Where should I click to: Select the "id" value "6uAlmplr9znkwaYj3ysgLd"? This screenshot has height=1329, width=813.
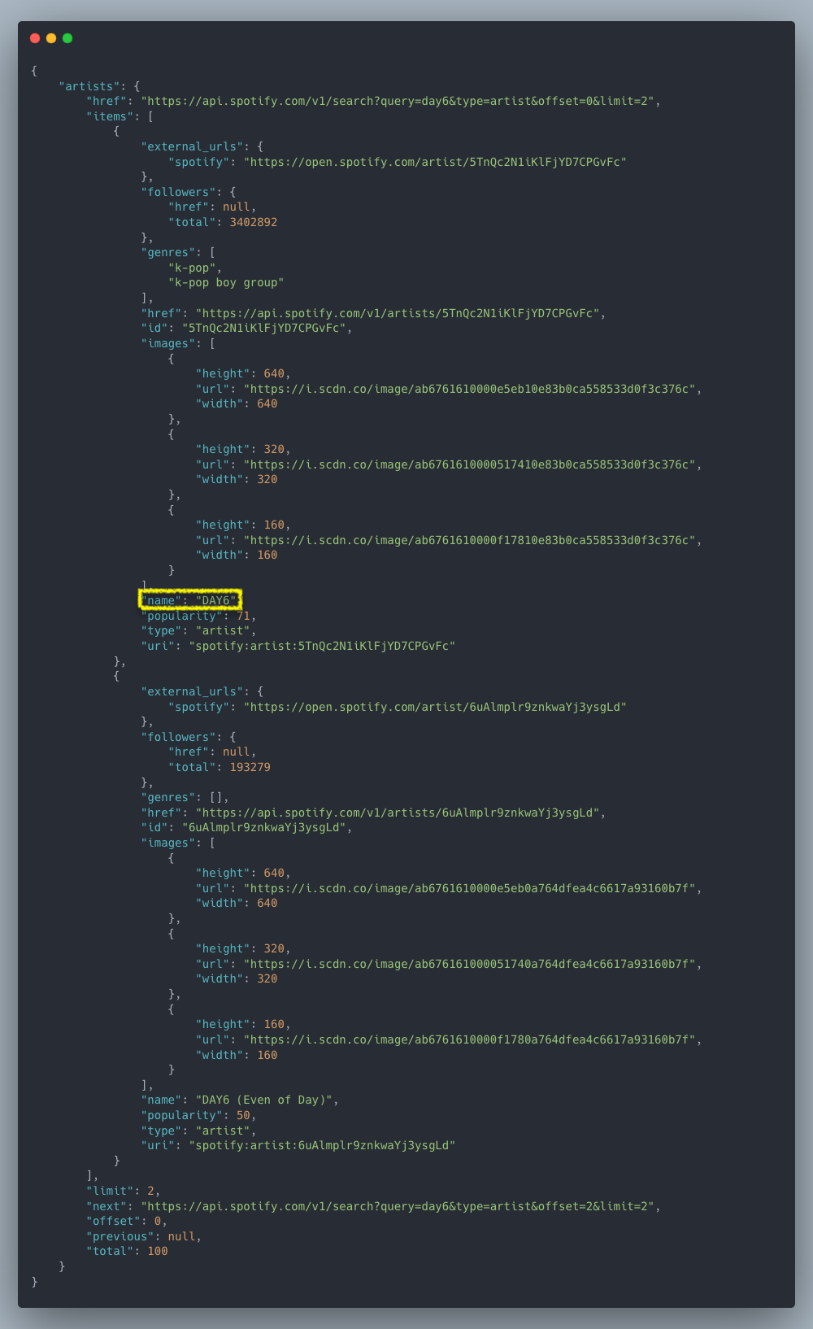coord(264,827)
